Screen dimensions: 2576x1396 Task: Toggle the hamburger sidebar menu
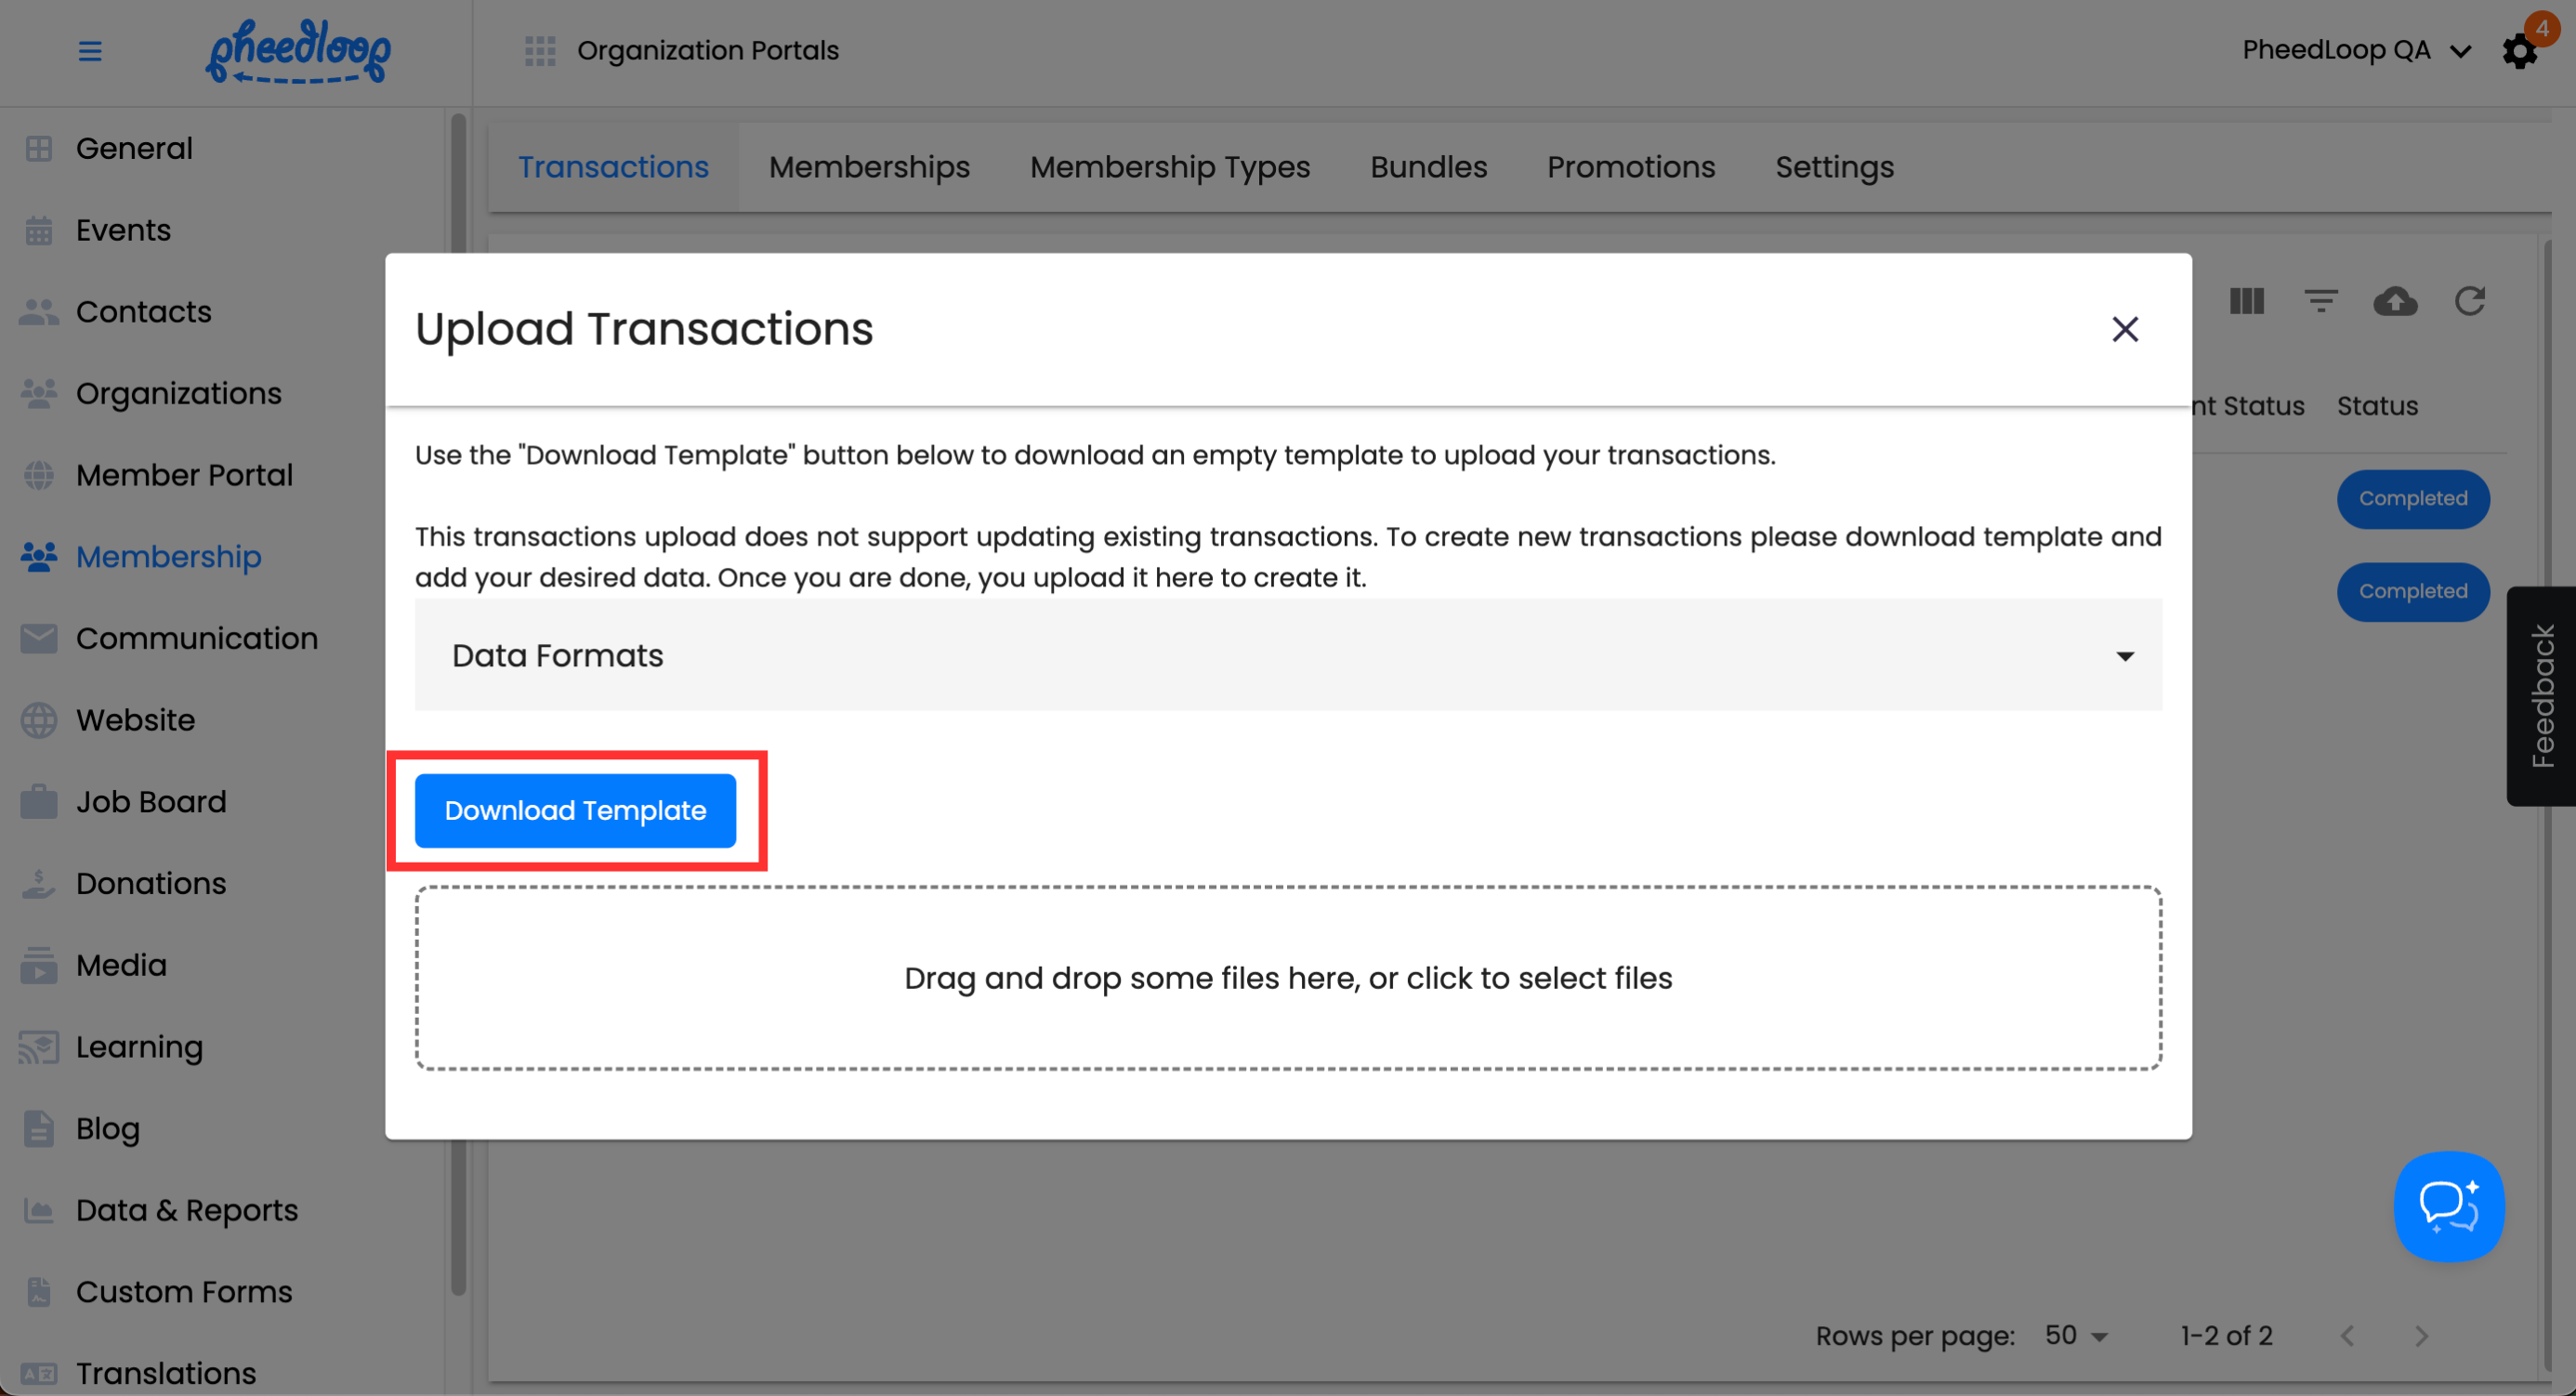pyautogui.click(x=90, y=50)
